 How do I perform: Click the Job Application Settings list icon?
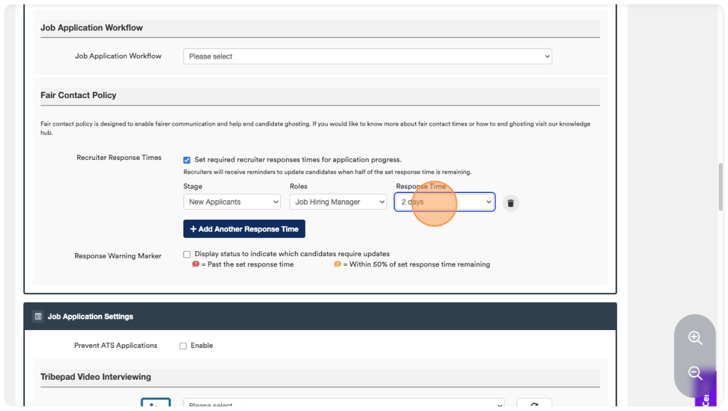[38, 316]
